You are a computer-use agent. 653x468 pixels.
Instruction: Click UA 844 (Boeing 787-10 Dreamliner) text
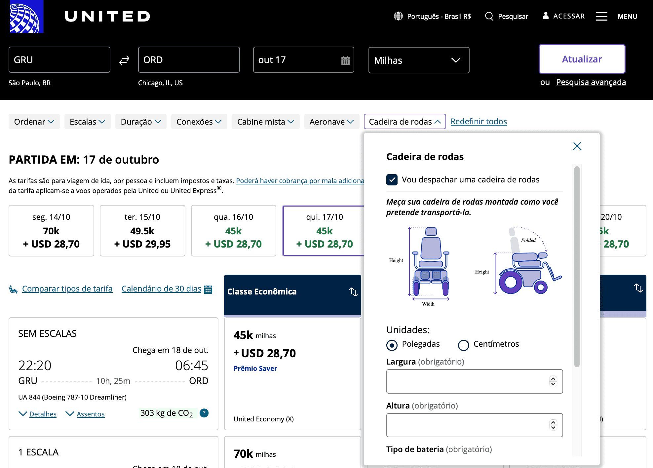72,397
